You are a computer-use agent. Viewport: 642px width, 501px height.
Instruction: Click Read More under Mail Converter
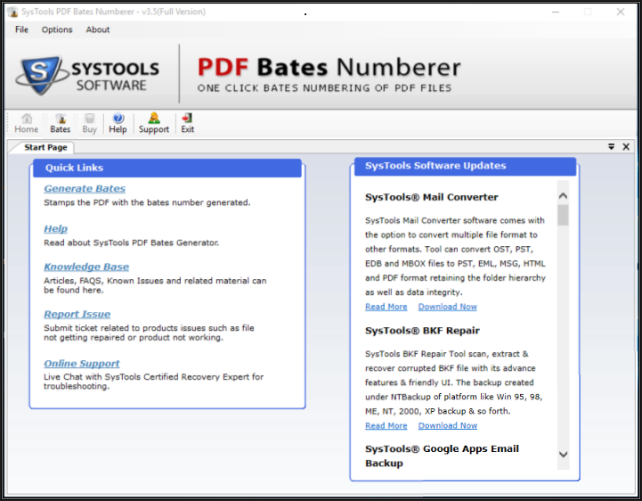(386, 307)
